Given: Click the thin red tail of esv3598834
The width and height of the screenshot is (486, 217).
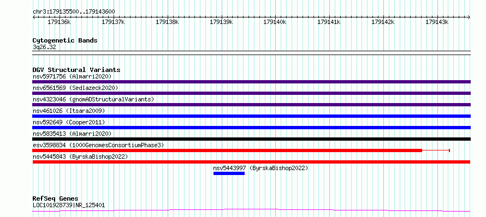Looking at the screenshot, I should click(x=436, y=150).
